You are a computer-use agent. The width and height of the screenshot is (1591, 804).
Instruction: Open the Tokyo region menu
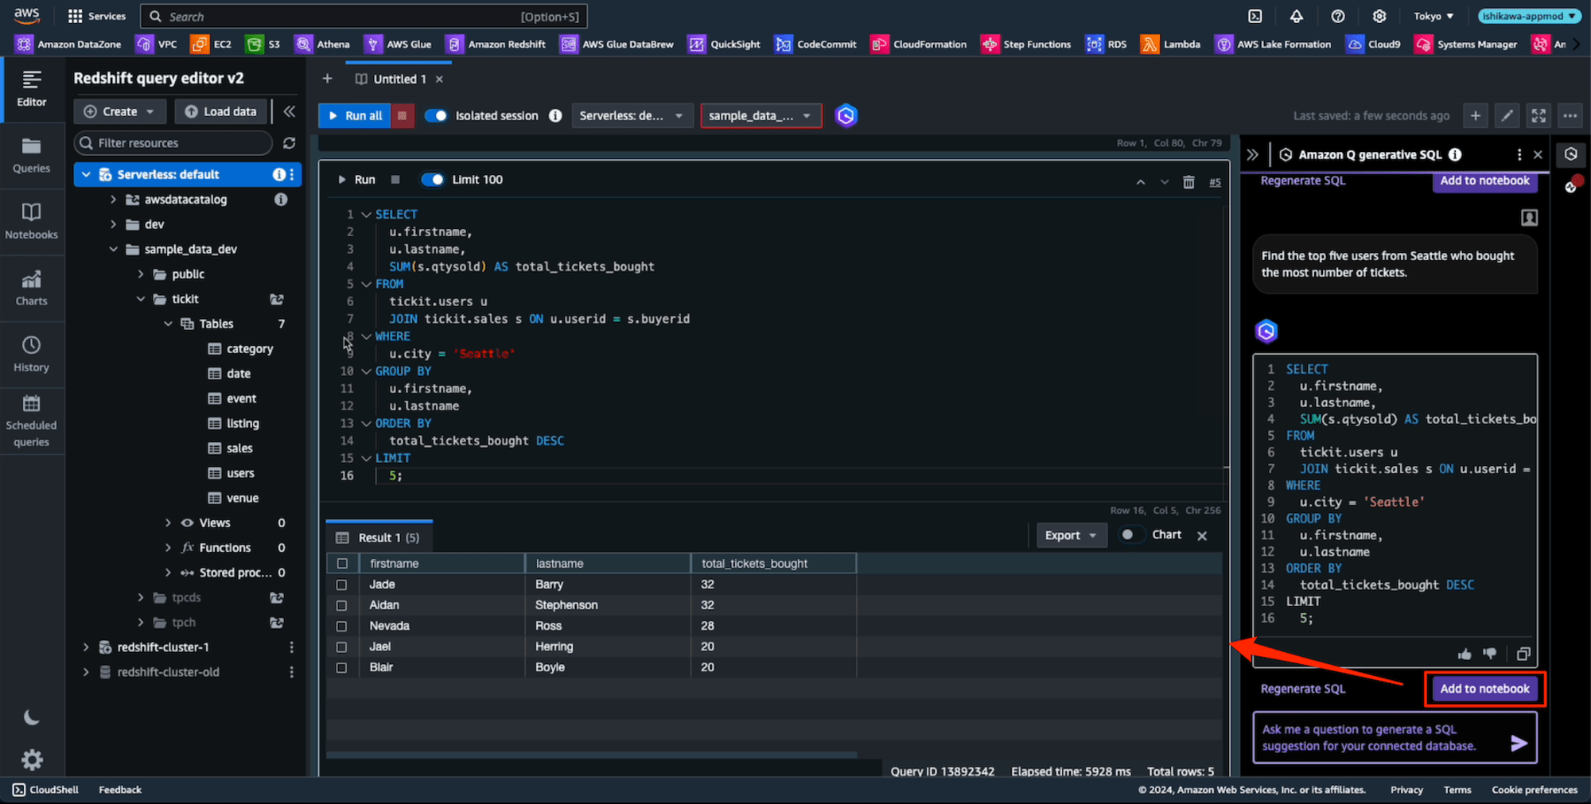[1433, 16]
